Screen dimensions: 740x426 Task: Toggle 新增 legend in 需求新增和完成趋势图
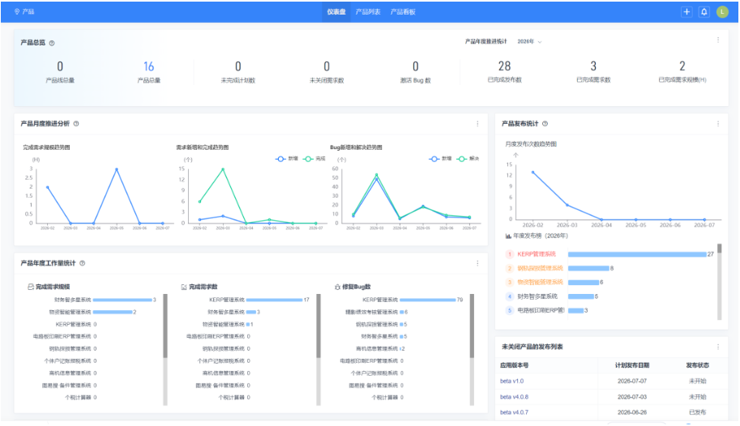tap(287, 159)
